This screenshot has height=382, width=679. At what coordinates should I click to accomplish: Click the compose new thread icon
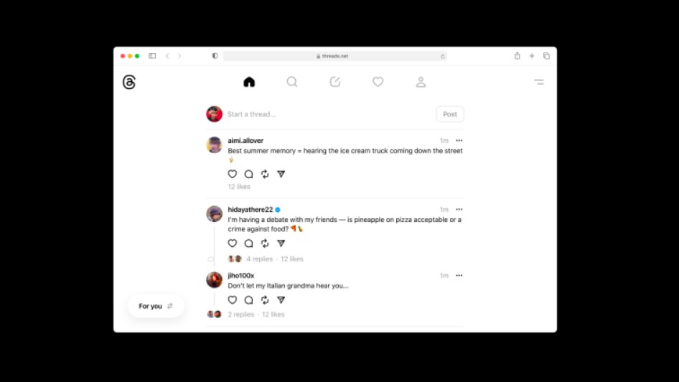(x=334, y=82)
